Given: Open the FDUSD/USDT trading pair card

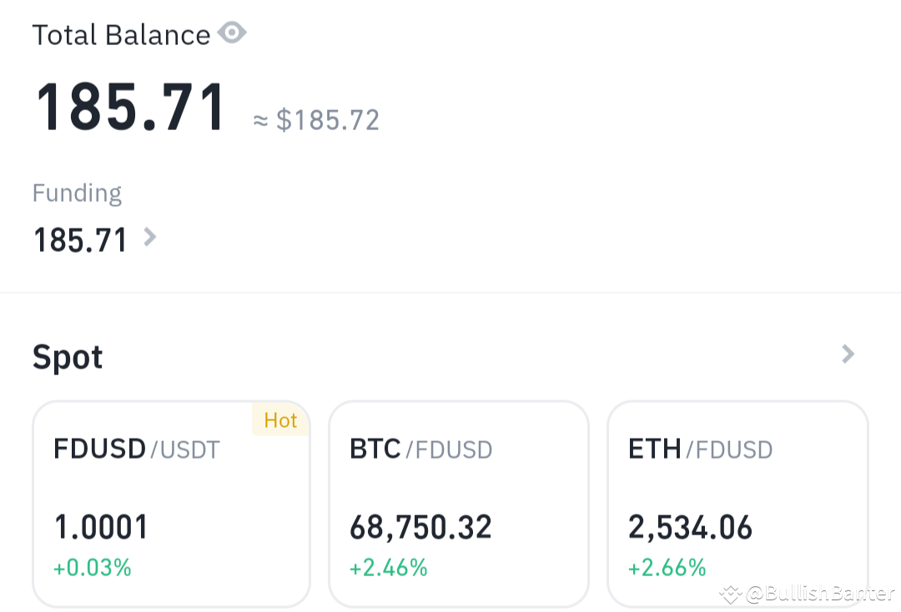Looking at the screenshot, I should pos(171,500).
